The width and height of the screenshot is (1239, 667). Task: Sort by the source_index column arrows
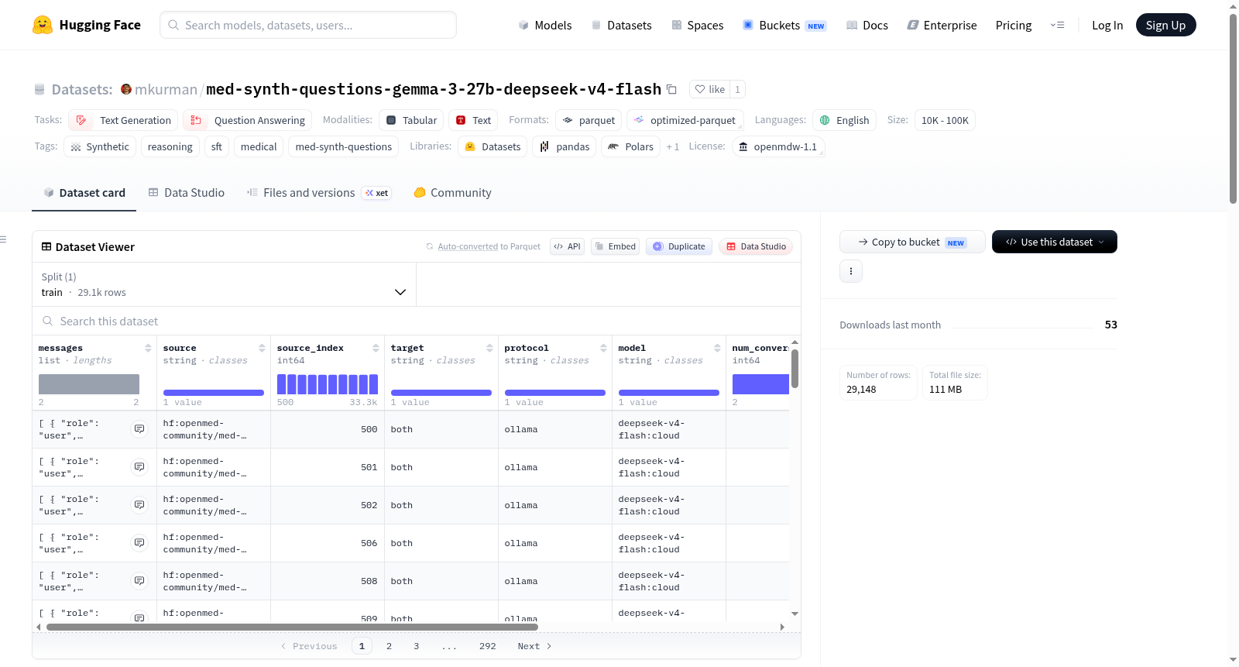[376, 348]
